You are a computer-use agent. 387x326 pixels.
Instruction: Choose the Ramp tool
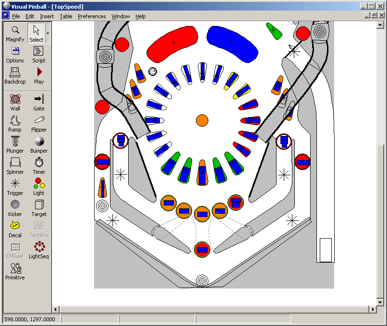click(15, 123)
